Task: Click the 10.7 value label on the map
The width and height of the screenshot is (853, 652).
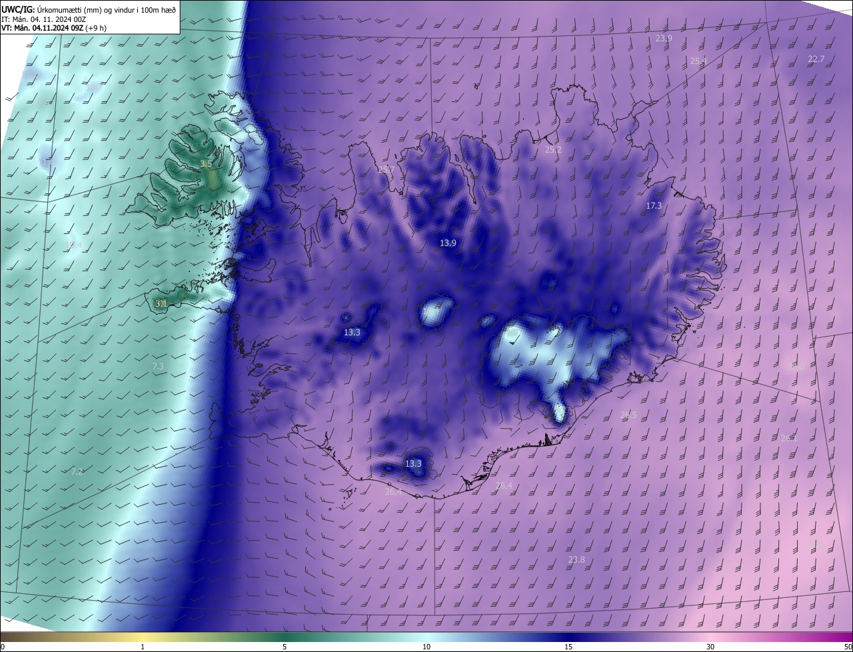Action: coord(93,87)
